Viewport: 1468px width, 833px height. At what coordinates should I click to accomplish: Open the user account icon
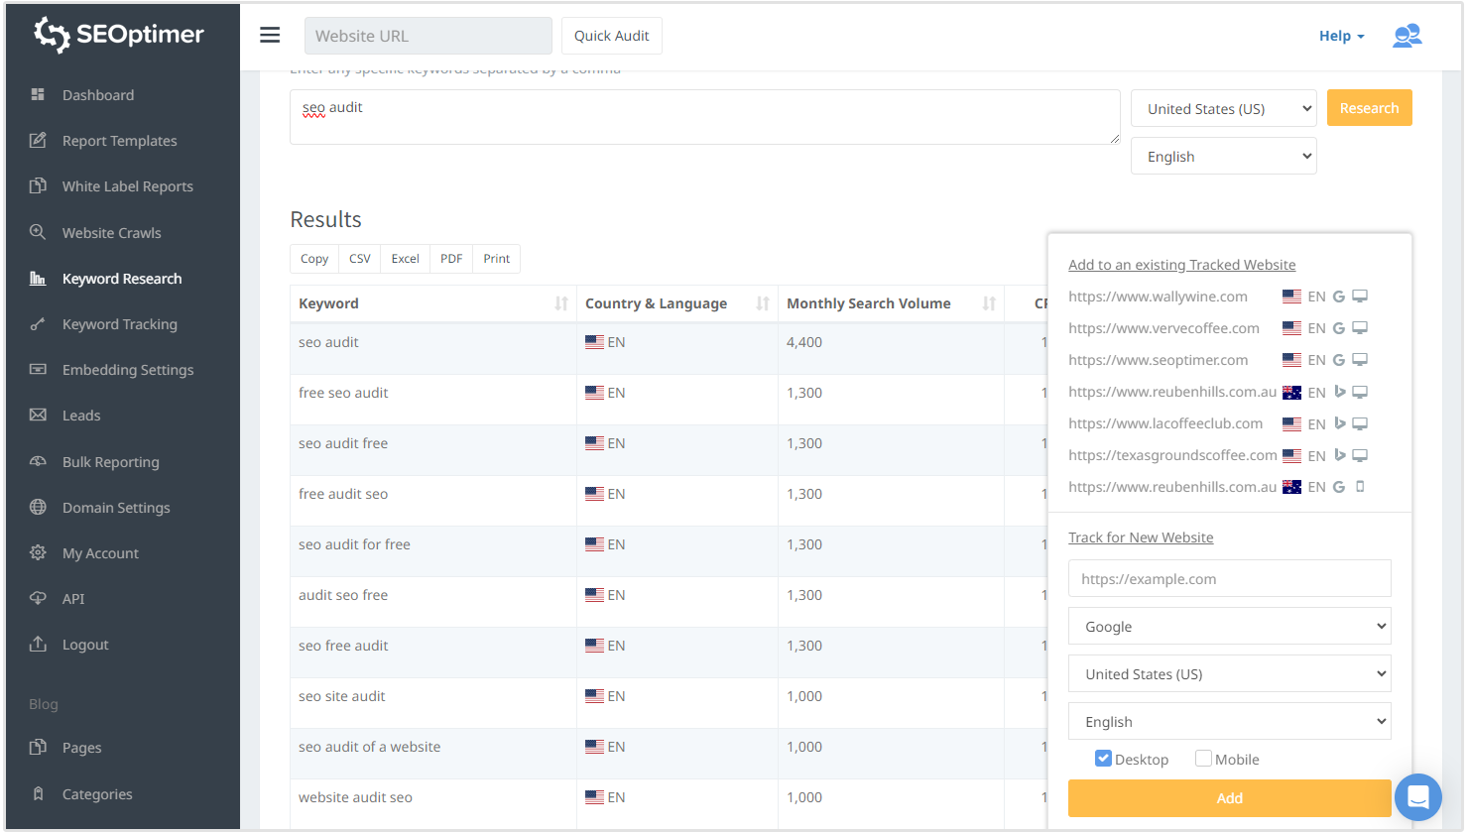[1407, 36]
